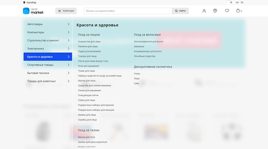Screen dimensions: 268x149
Task: Expand Компьютеры chevron
Action: coord(68,32)
